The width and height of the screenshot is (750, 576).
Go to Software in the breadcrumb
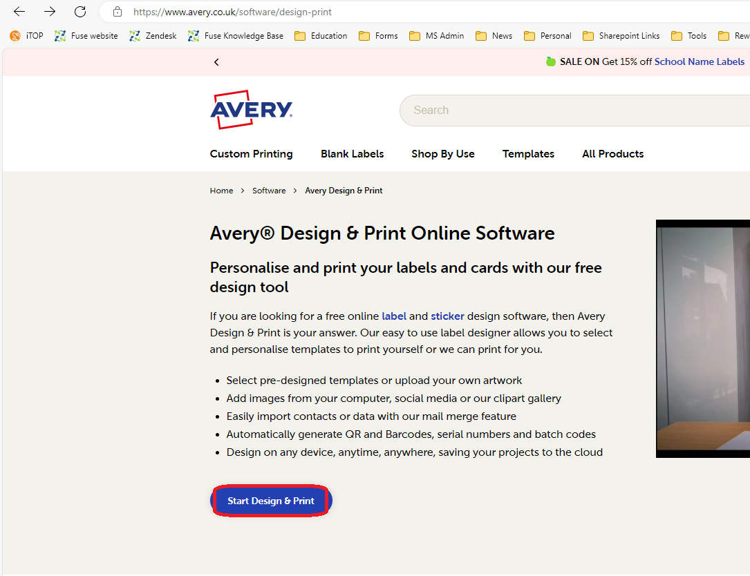pyautogui.click(x=269, y=191)
